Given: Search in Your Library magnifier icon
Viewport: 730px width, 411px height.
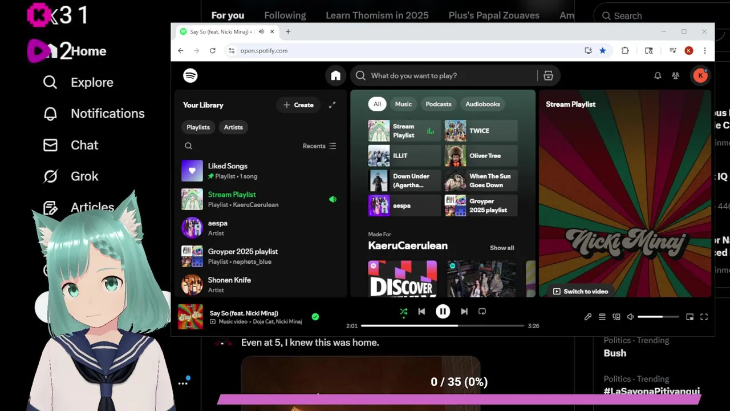Looking at the screenshot, I should pyautogui.click(x=188, y=146).
